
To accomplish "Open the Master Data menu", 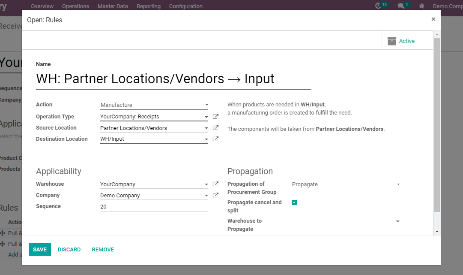I will click(113, 6).
